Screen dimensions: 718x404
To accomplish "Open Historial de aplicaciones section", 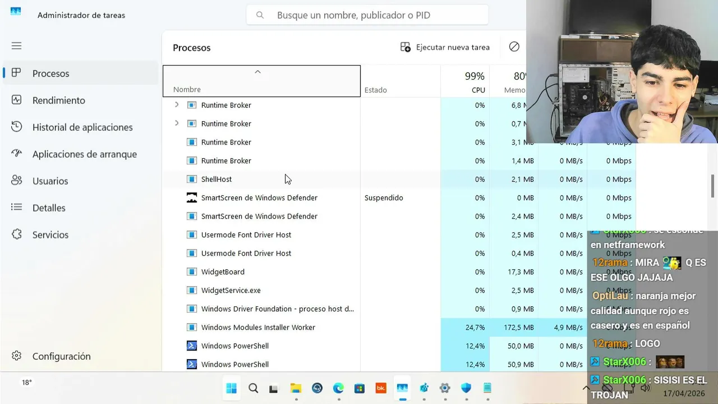I will coord(81,127).
